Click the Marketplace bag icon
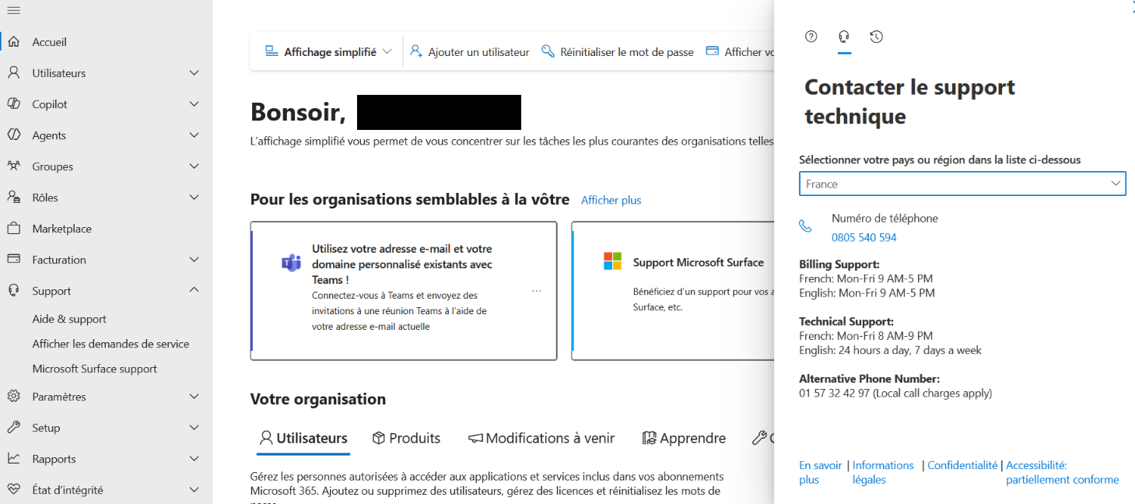 13,229
